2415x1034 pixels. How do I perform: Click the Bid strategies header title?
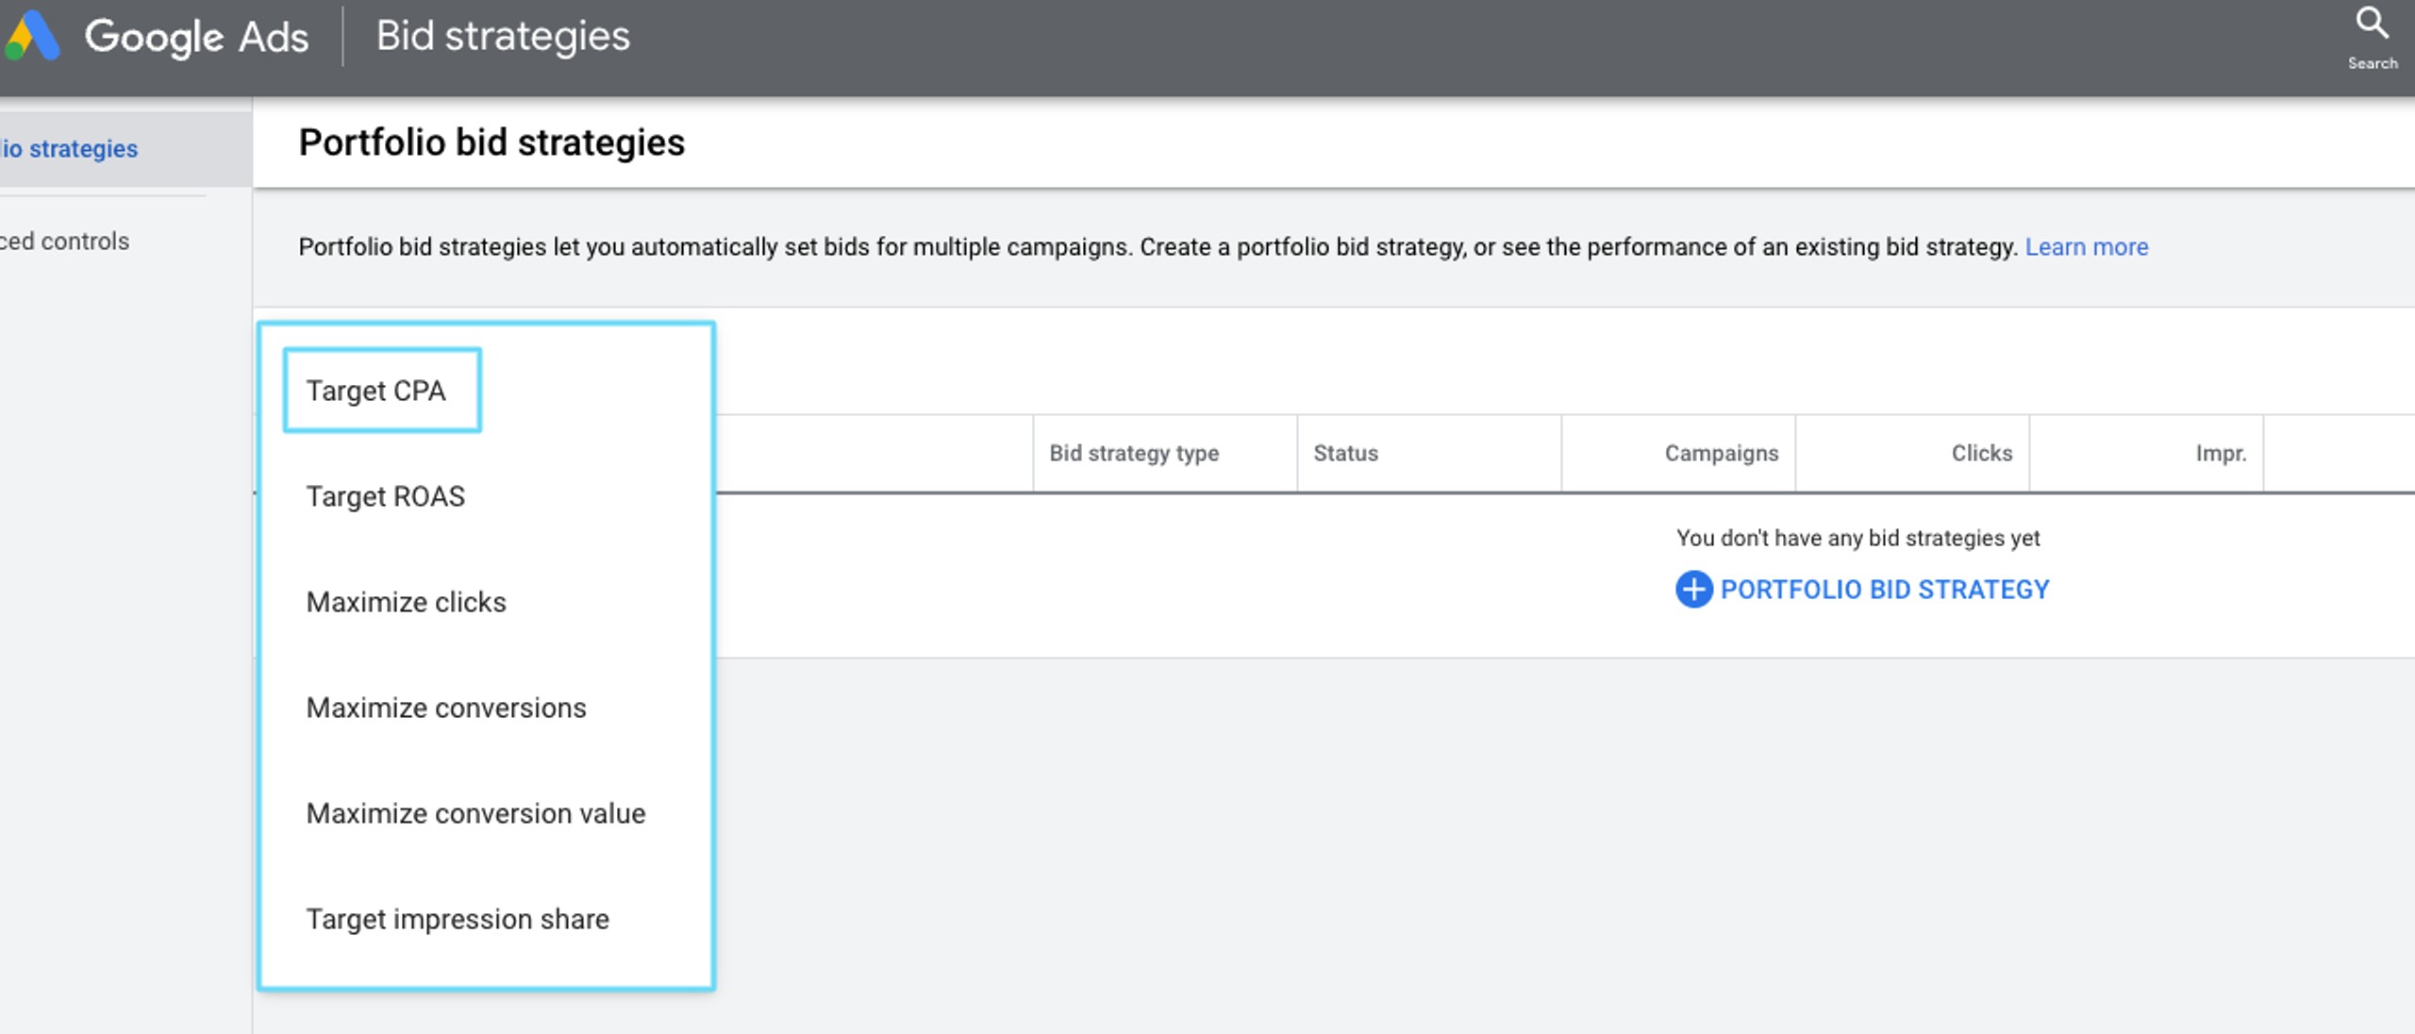pos(503,36)
